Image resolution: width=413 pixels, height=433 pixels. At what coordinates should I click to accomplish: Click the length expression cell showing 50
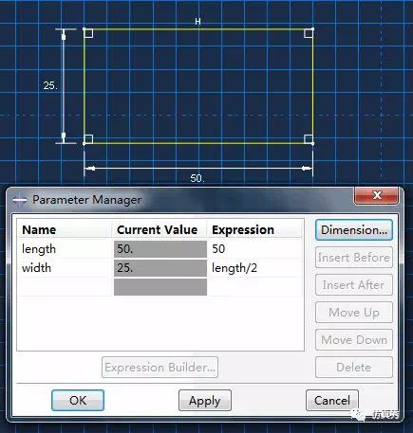254,249
